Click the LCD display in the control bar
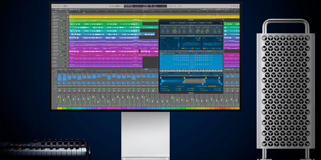The width and height of the screenshot is (321, 160). pyautogui.click(x=145, y=6)
